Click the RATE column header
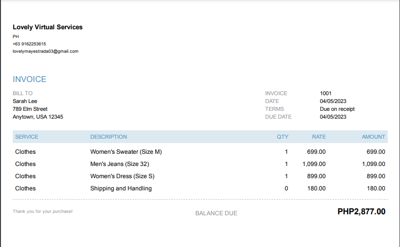400x247 pixels. [319, 137]
